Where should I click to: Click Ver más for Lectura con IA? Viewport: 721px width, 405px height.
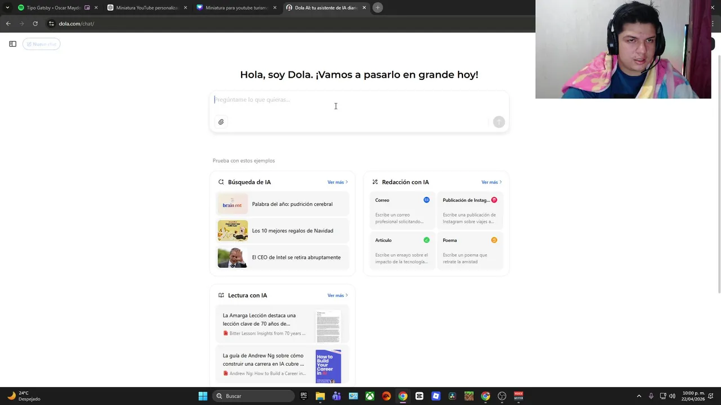[337, 295]
